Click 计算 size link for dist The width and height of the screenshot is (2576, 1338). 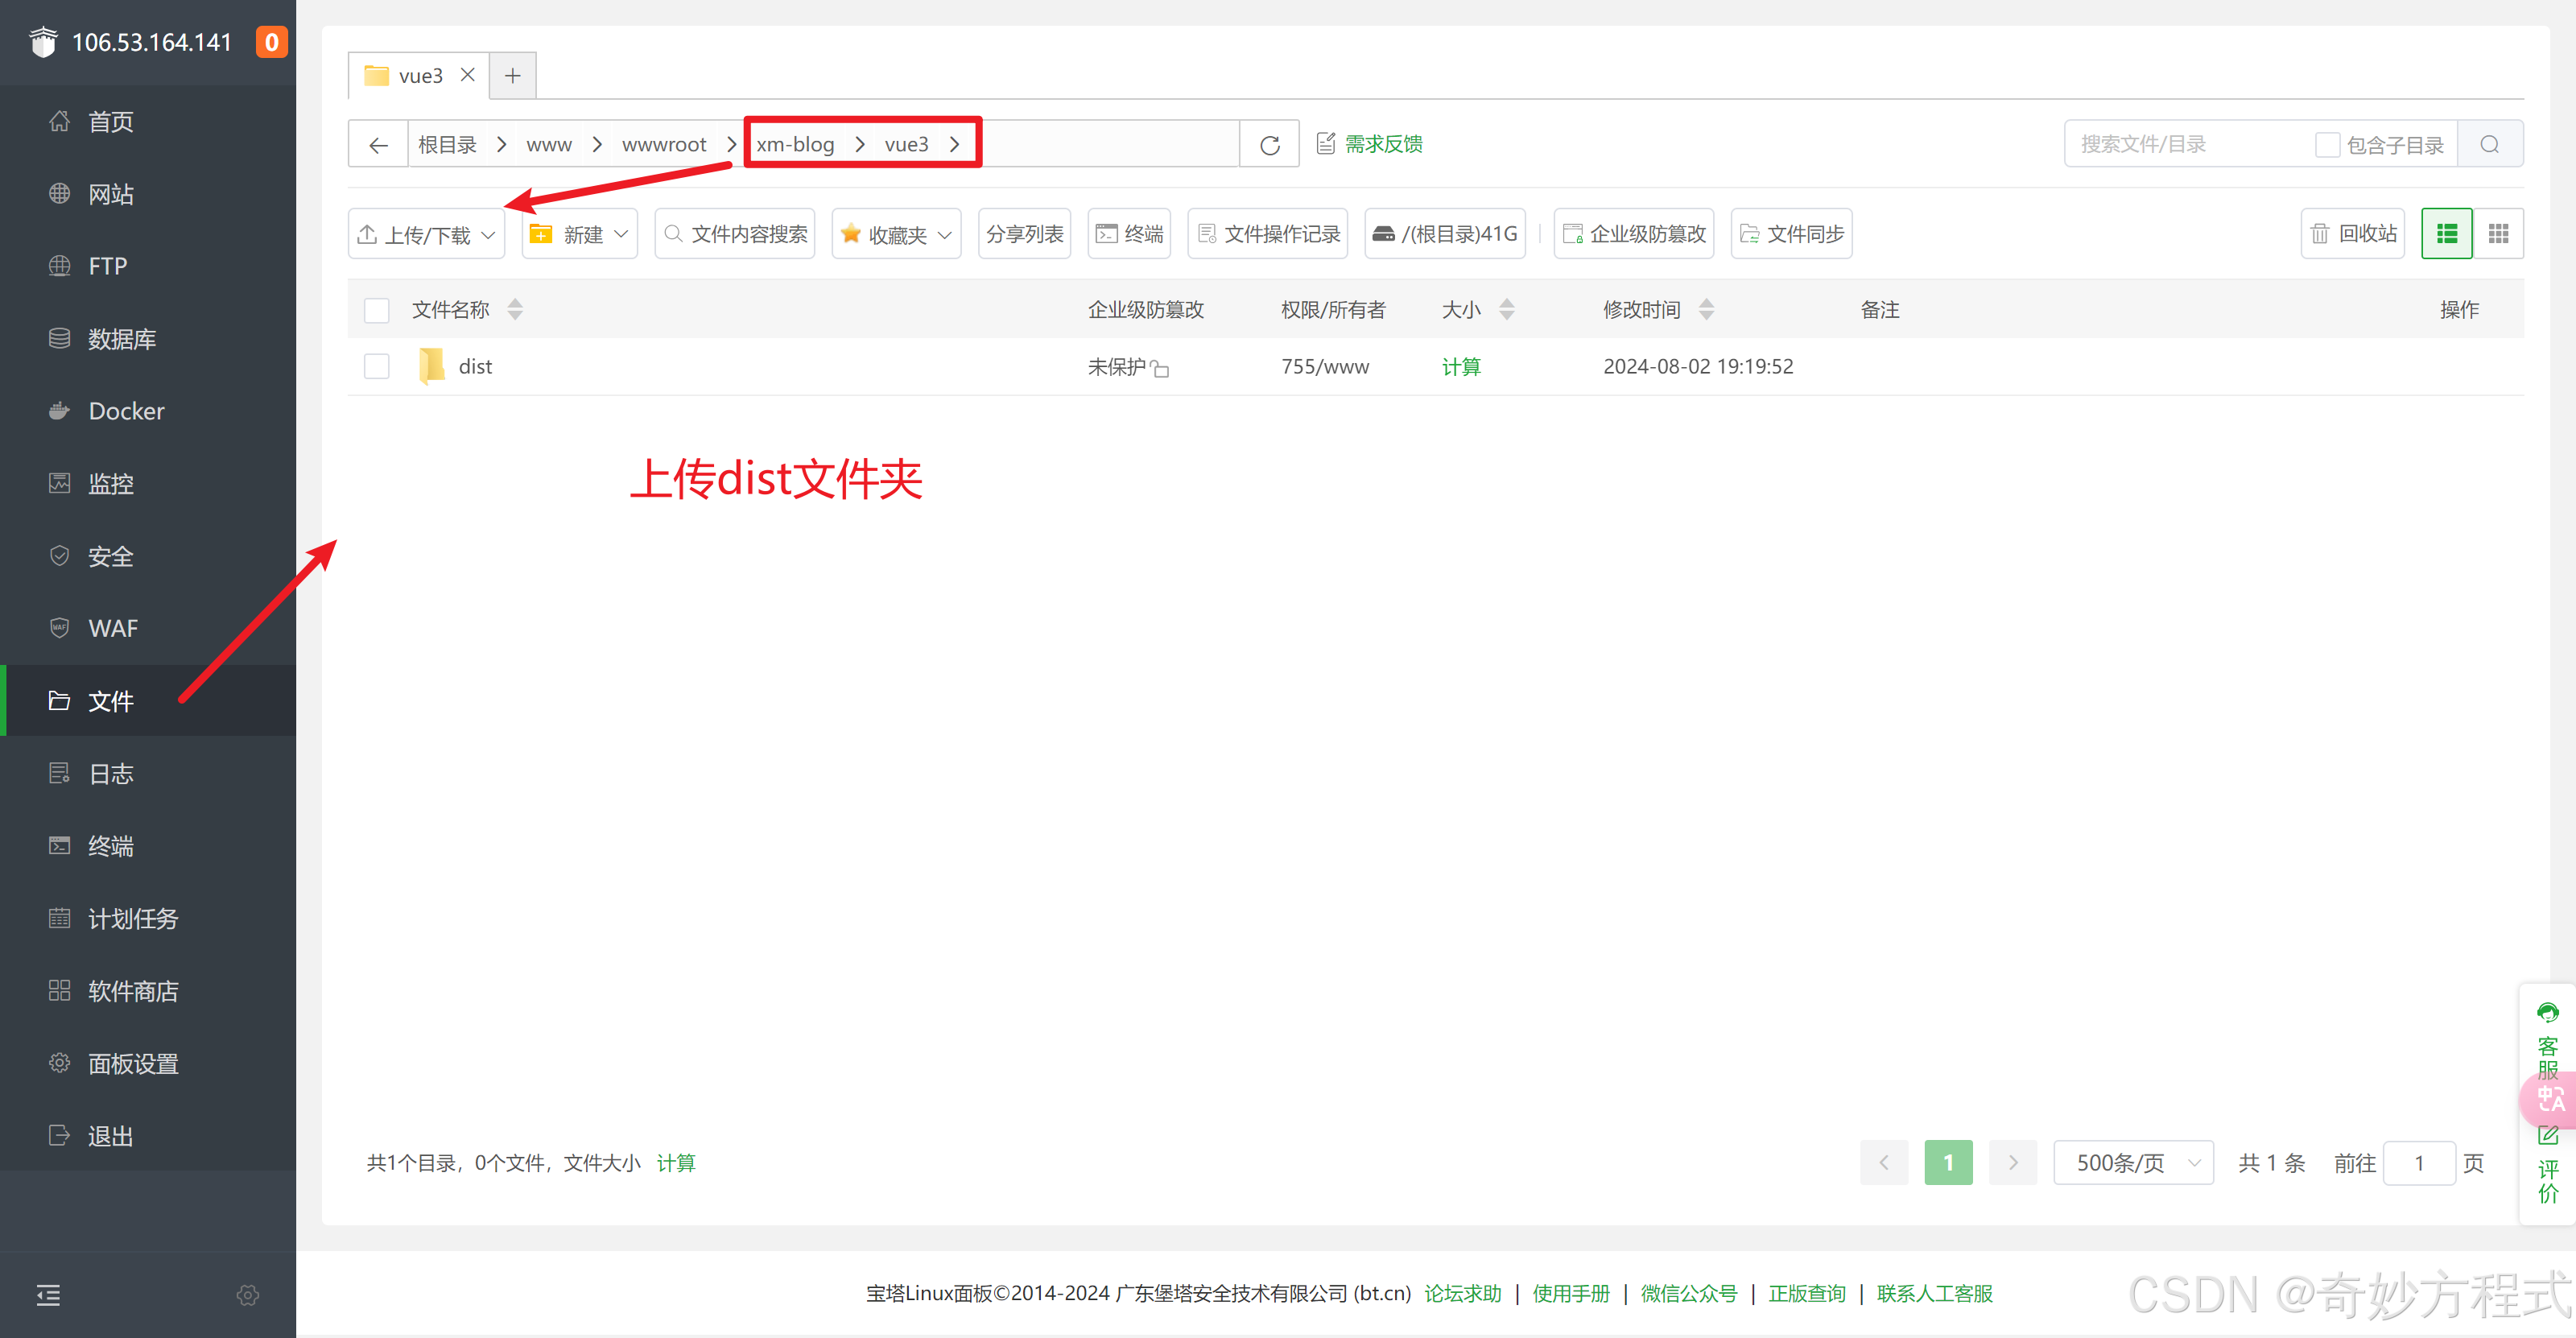pyautogui.click(x=1461, y=367)
